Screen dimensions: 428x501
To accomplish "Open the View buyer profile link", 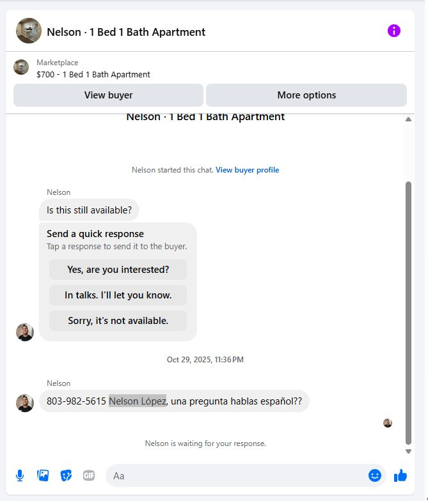I will tap(247, 170).
